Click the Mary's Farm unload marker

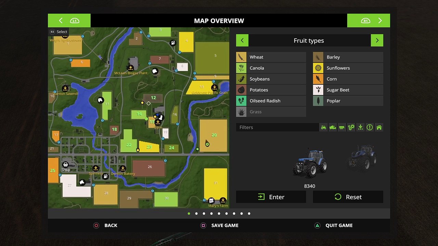click(x=223, y=200)
